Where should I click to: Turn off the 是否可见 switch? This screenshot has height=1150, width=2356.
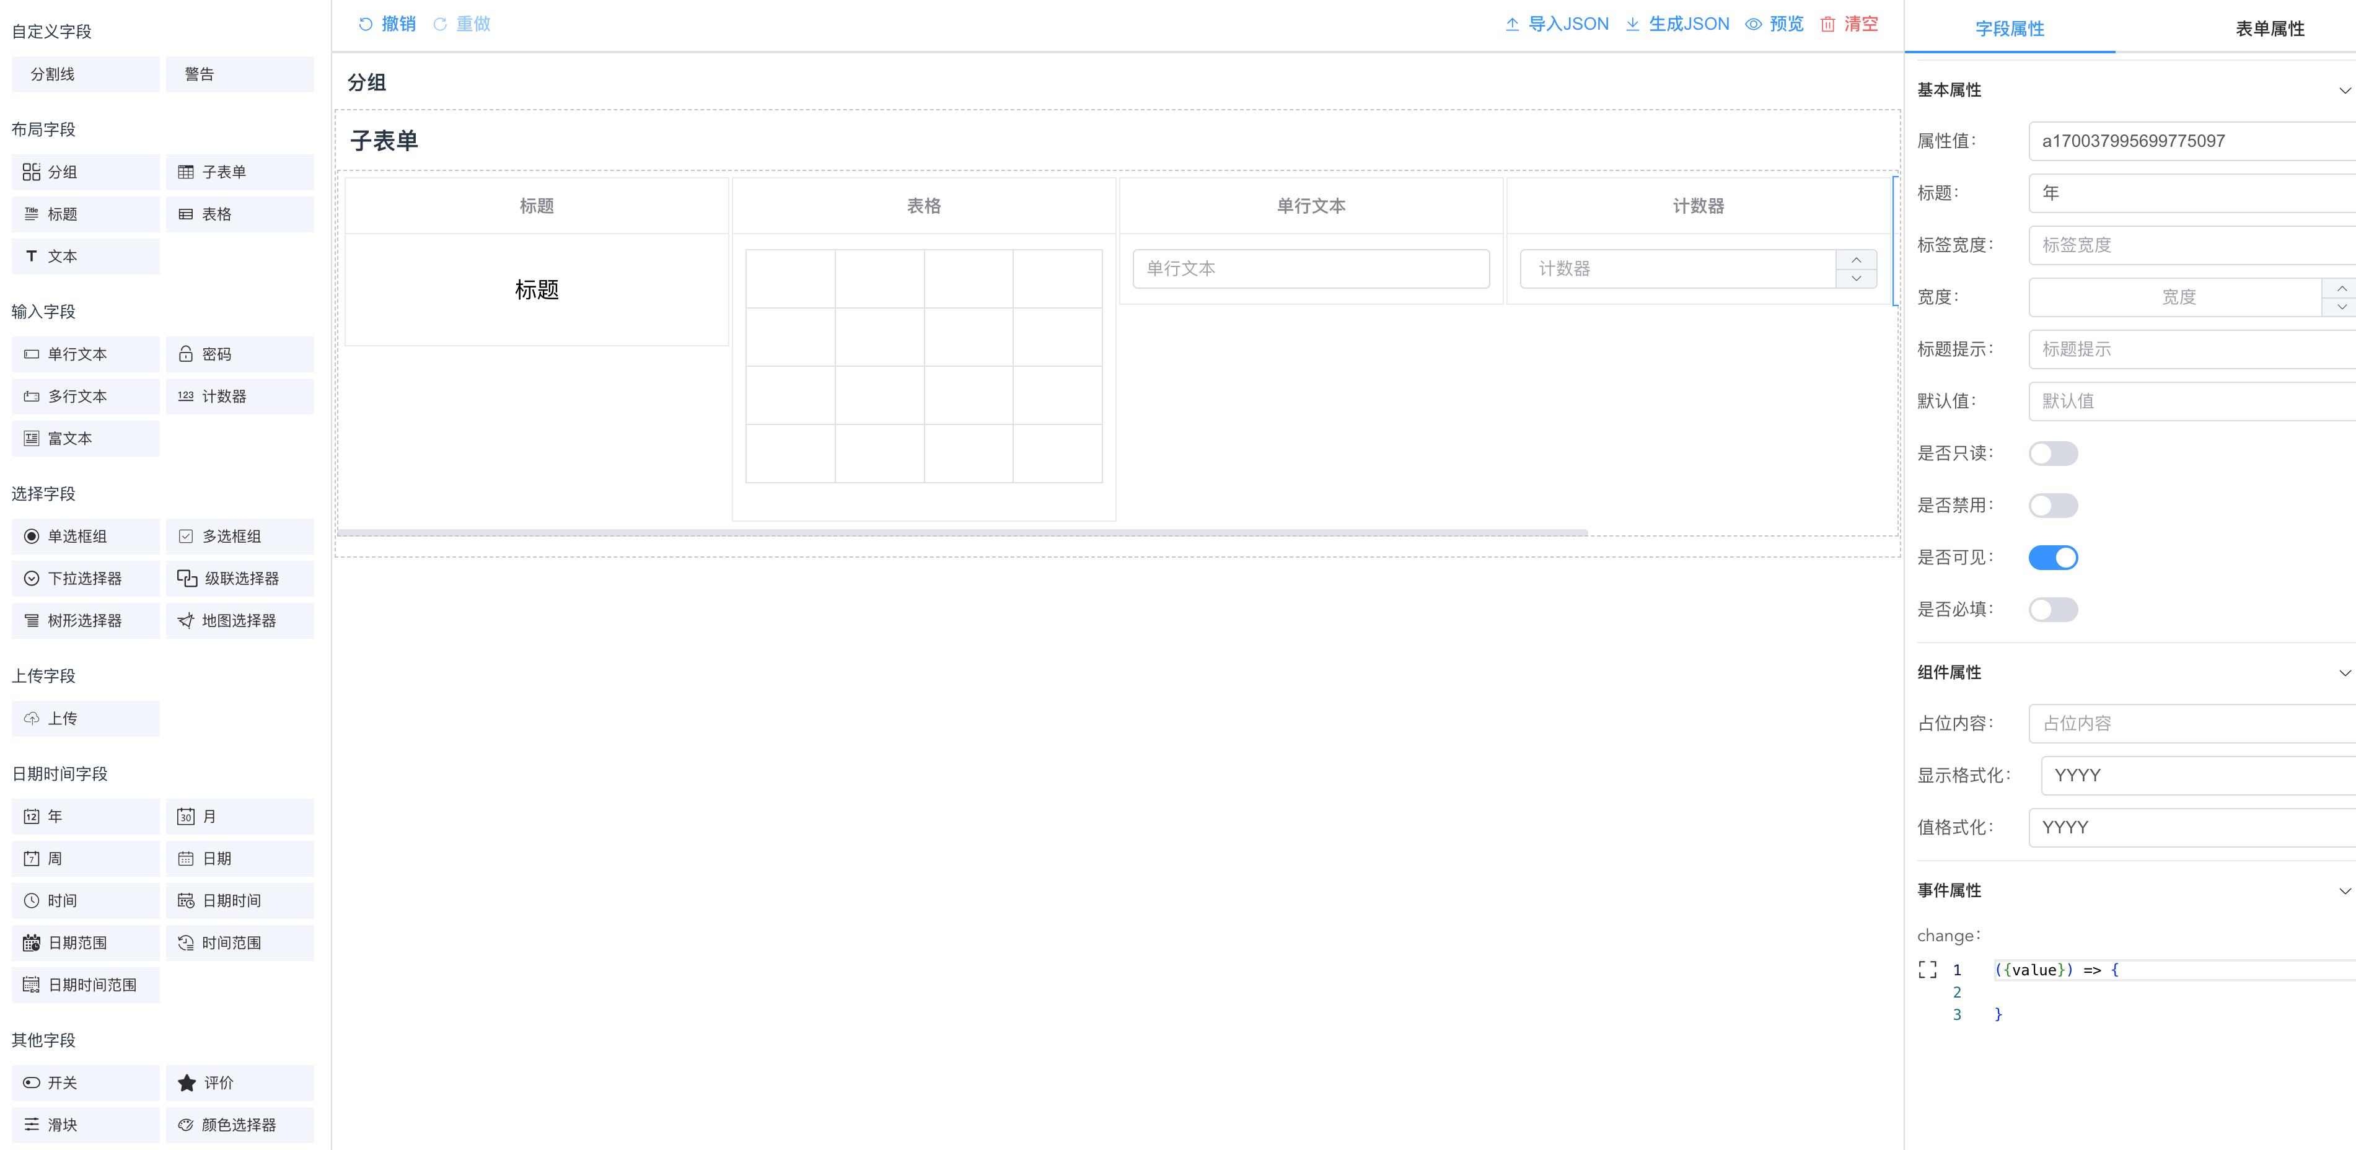[2052, 556]
